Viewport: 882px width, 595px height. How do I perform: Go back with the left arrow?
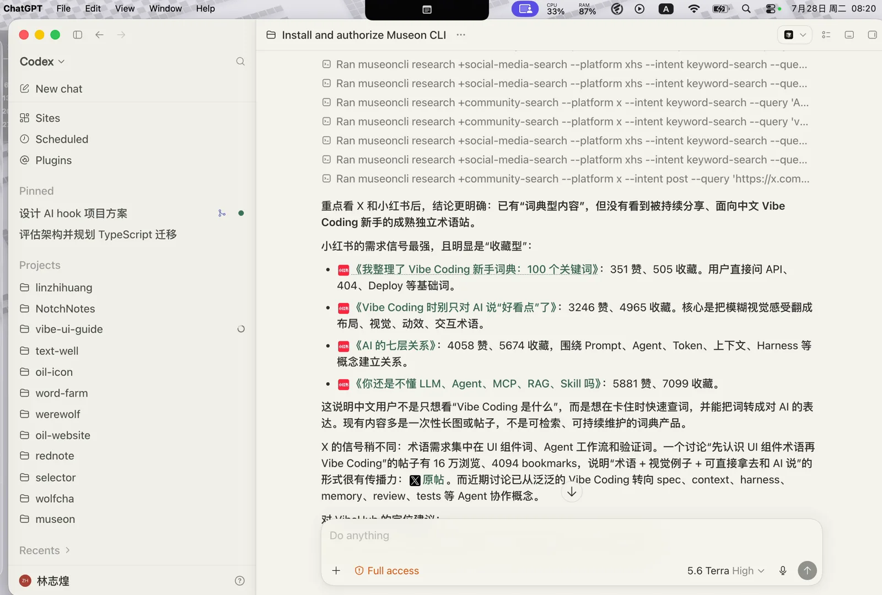99,35
